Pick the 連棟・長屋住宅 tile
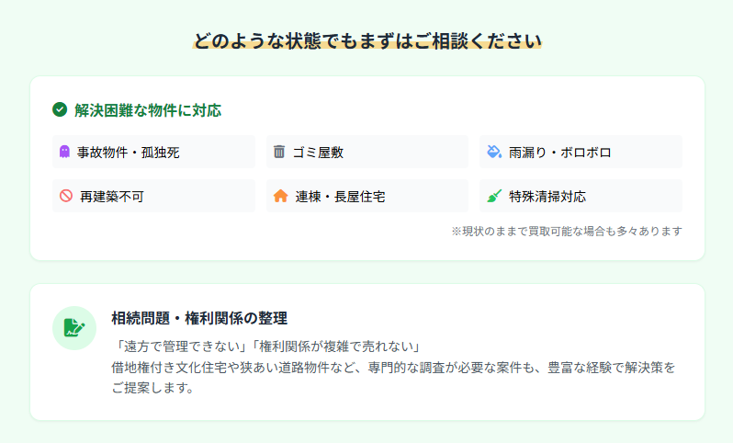 (x=366, y=196)
